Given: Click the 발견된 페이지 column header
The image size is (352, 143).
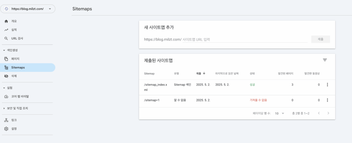Looking at the screenshot, I should (286, 74).
